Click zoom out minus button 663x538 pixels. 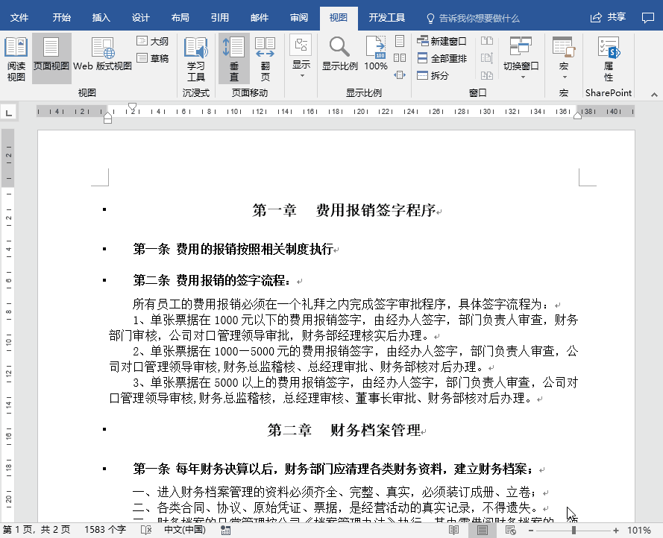click(x=531, y=530)
